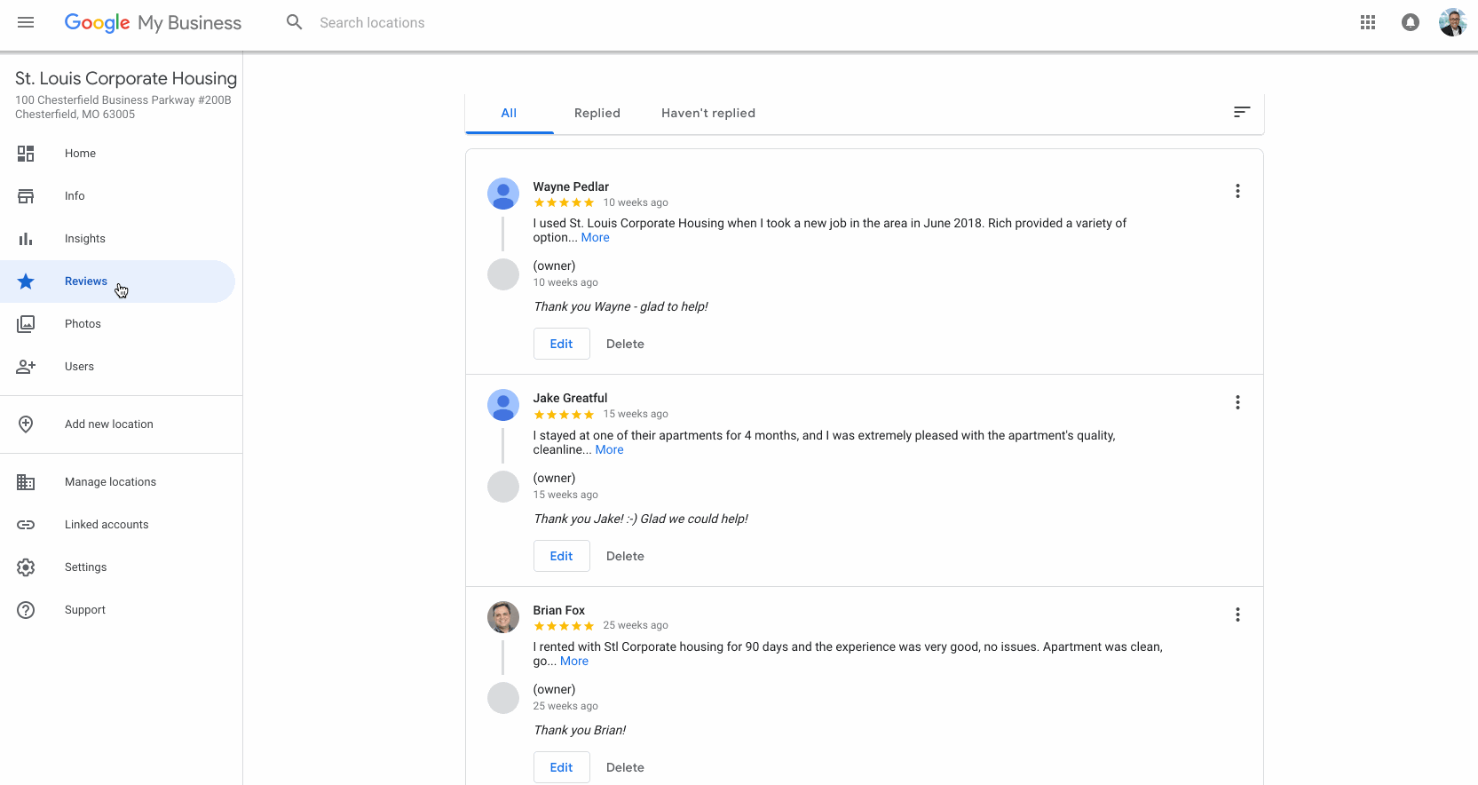This screenshot has height=785, width=1478.
Task: Open the Add new location pin icon
Action: pos(27,424)
